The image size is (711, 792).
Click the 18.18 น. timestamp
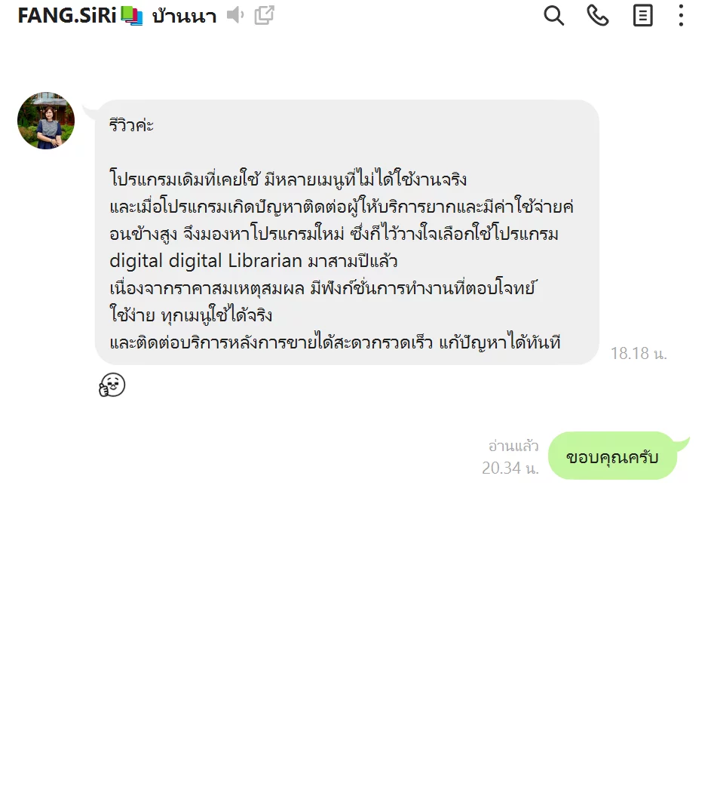(x=639, y=353)
